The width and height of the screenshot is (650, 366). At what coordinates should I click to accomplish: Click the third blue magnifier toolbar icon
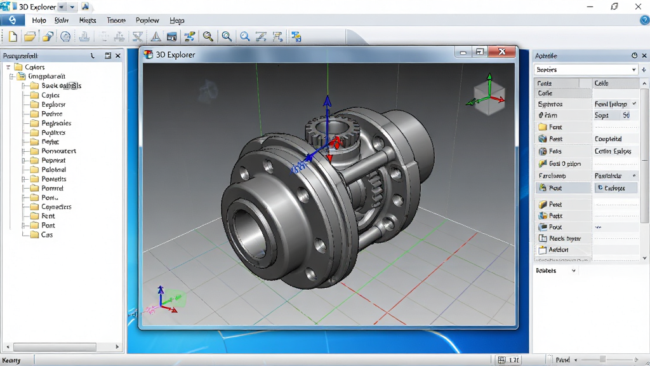245,36
